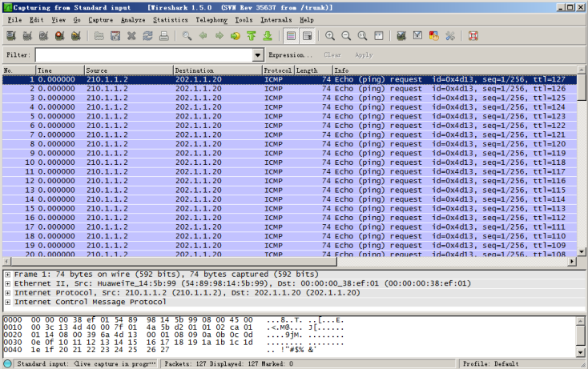Expand the Ethernet II details
The width and height of the screenshot is (588, 369).
click(7, 283)
